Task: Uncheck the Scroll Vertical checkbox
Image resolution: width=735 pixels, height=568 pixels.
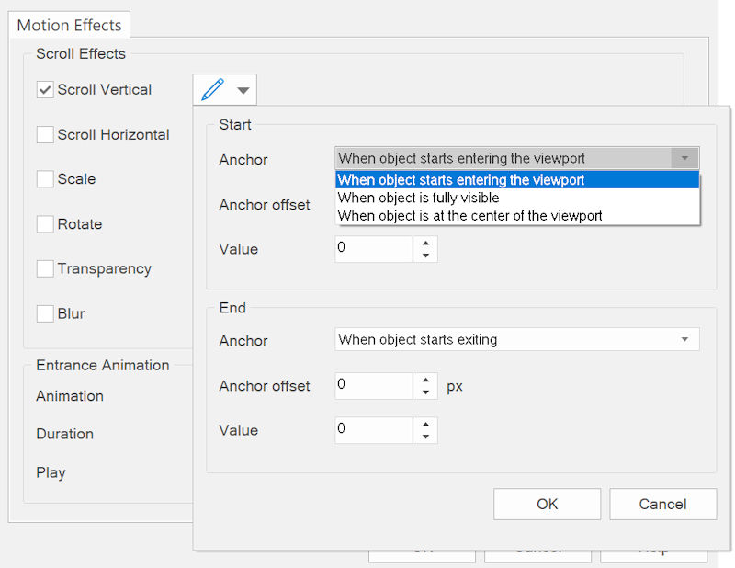Action: coord(45,90)
